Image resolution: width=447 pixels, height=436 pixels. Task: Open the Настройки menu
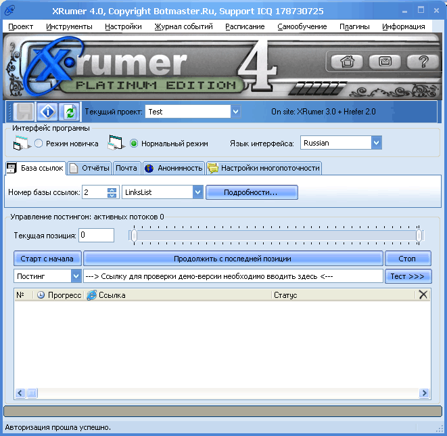click(123, 26)
